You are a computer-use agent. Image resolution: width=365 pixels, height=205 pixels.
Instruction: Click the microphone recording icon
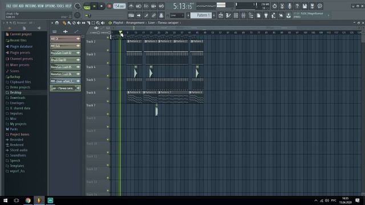(x=290, y=6)
